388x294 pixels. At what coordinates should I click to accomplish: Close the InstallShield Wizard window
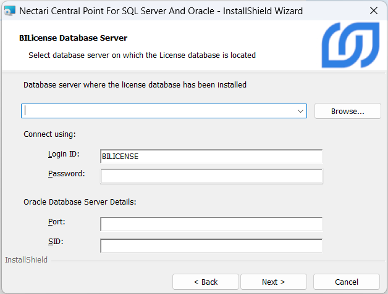pyautogui.click(x=373, y=10)
